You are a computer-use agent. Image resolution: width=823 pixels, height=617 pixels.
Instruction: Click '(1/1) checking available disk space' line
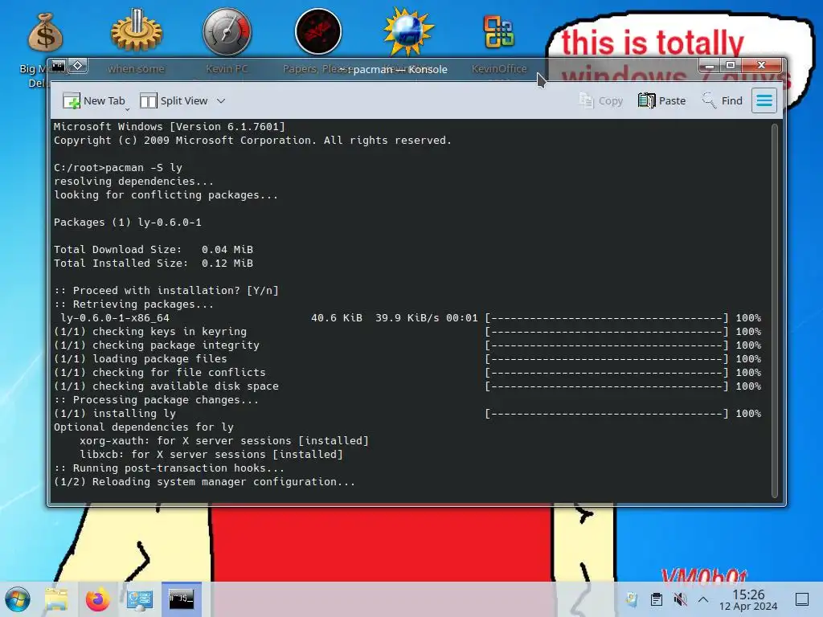(166, 386)
